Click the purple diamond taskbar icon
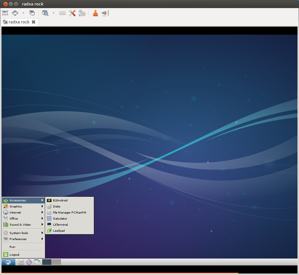299x275 pixels. (29, 262)
